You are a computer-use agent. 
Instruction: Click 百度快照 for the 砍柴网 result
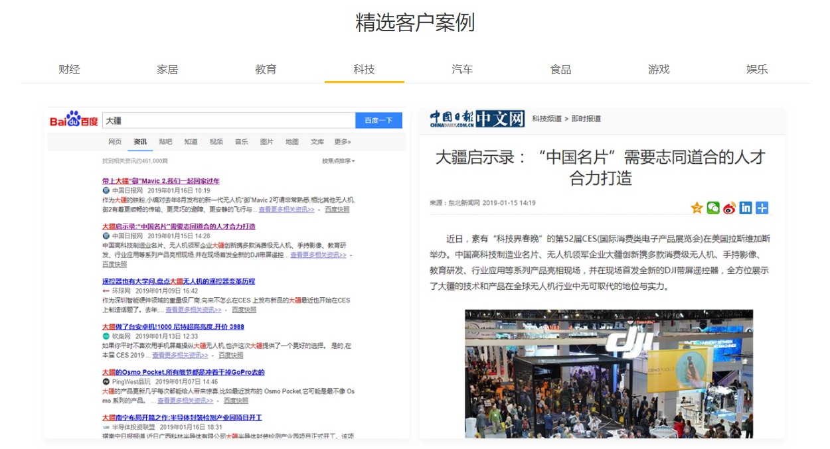[x=231, y=355]
